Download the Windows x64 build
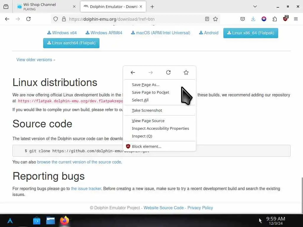Screen dimensions: 303x227 pyautogui.click(x=62, y=33)
